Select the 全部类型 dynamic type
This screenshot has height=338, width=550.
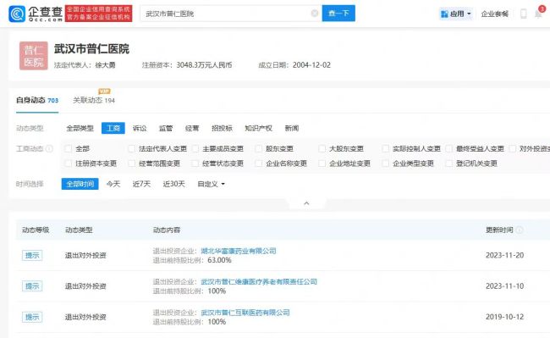[80, 128]
